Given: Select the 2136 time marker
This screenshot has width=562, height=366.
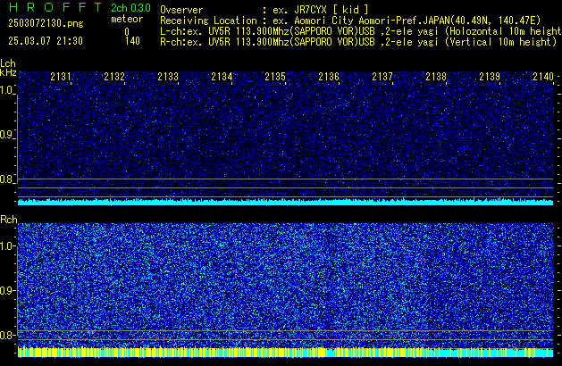Looking at the screenshot, I should click(329, 76).
